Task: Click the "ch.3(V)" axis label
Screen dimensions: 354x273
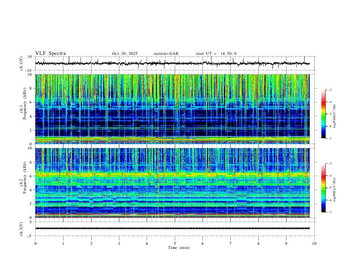Action: coord(21,229)
